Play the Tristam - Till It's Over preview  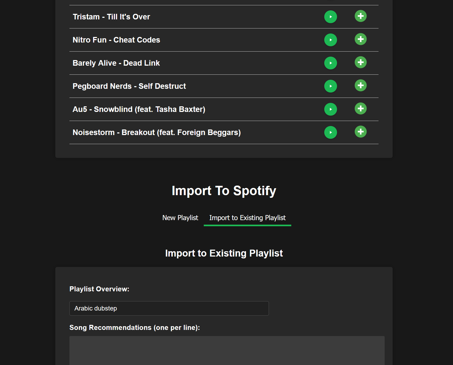tap(331, 16)
